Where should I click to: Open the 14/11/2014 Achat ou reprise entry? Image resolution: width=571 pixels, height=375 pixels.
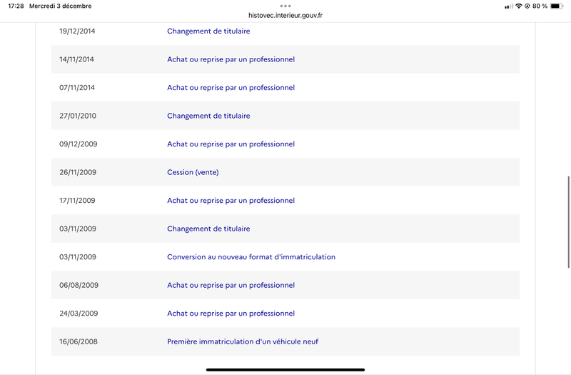[231, 59]
